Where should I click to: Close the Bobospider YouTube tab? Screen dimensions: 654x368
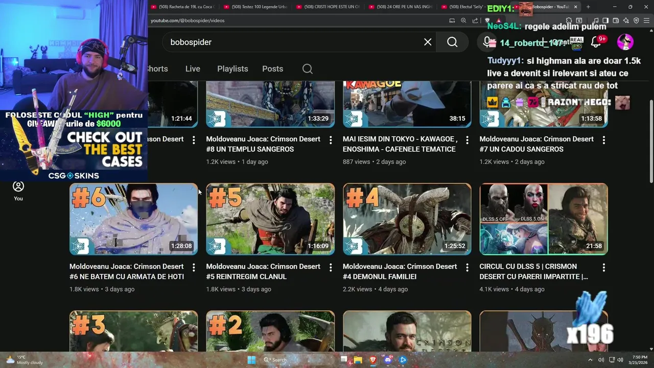coord(576,7)
